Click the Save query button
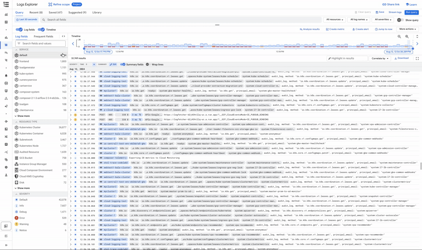The height and width of the screenshot is (250, 422). tap(380, 12)
